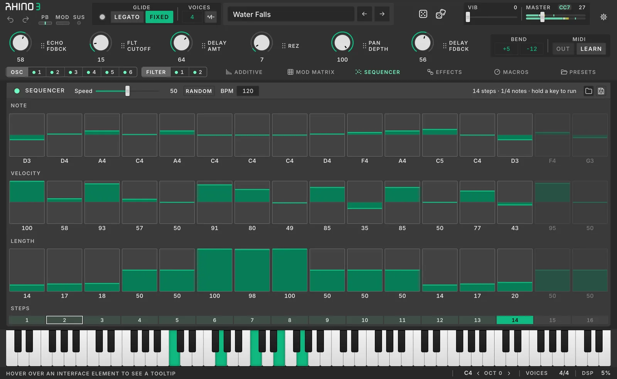The width and height of the screenshot is (617, 379).
Task: Click the undo arrow icon
Action: 10,19
